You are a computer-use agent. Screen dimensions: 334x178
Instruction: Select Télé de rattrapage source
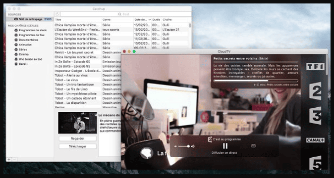pos(30,19)
